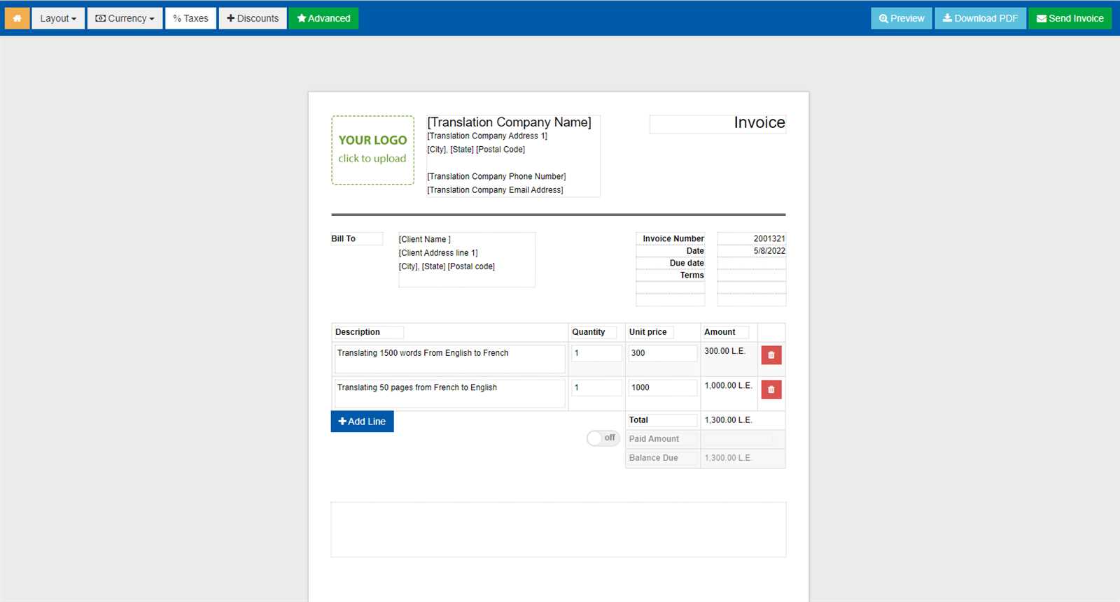Toggle the Paid Amount switch on
The height and width of the screenshot is (602, 1120).
(603, 438)
